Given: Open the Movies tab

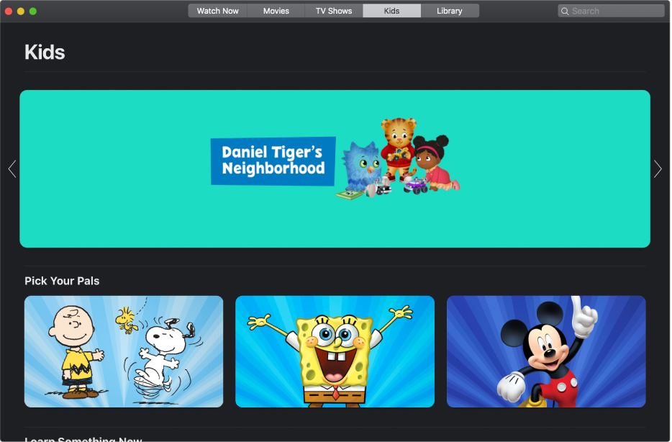Looking at the screenshot, I should tap(276, 11).
